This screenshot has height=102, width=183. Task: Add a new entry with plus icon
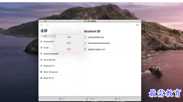[77, 25]
